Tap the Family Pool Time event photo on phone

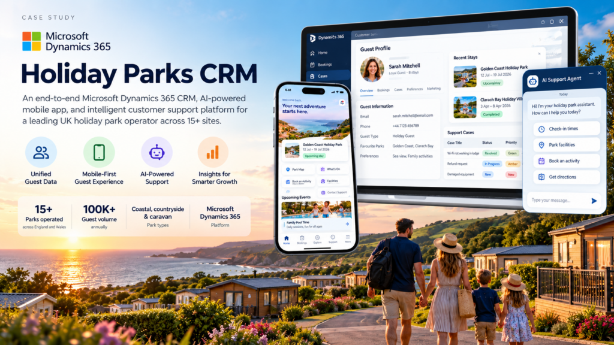pos(317,210)
